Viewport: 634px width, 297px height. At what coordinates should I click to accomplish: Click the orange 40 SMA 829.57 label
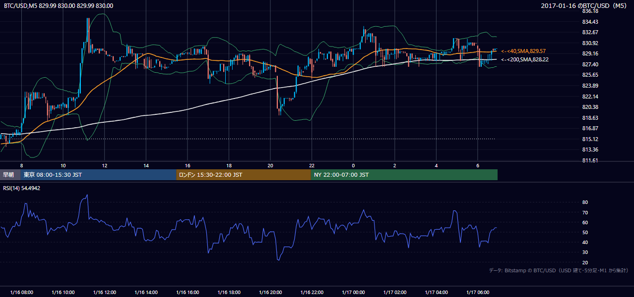[523, 51]
